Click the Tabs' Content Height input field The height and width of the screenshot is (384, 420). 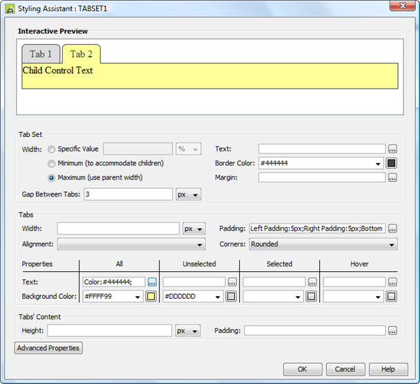[109, 331]
